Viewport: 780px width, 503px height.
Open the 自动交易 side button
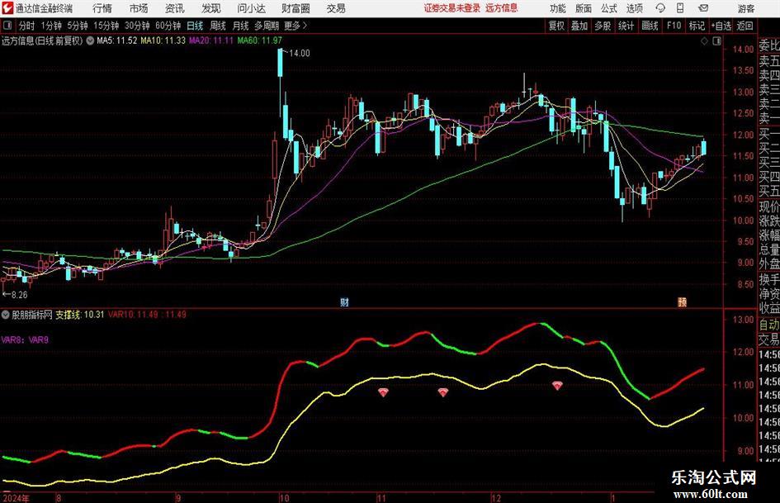pos(769,332)
